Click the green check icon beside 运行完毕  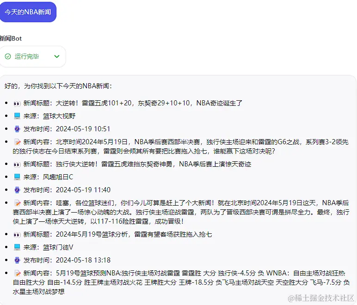click(8, 56)
